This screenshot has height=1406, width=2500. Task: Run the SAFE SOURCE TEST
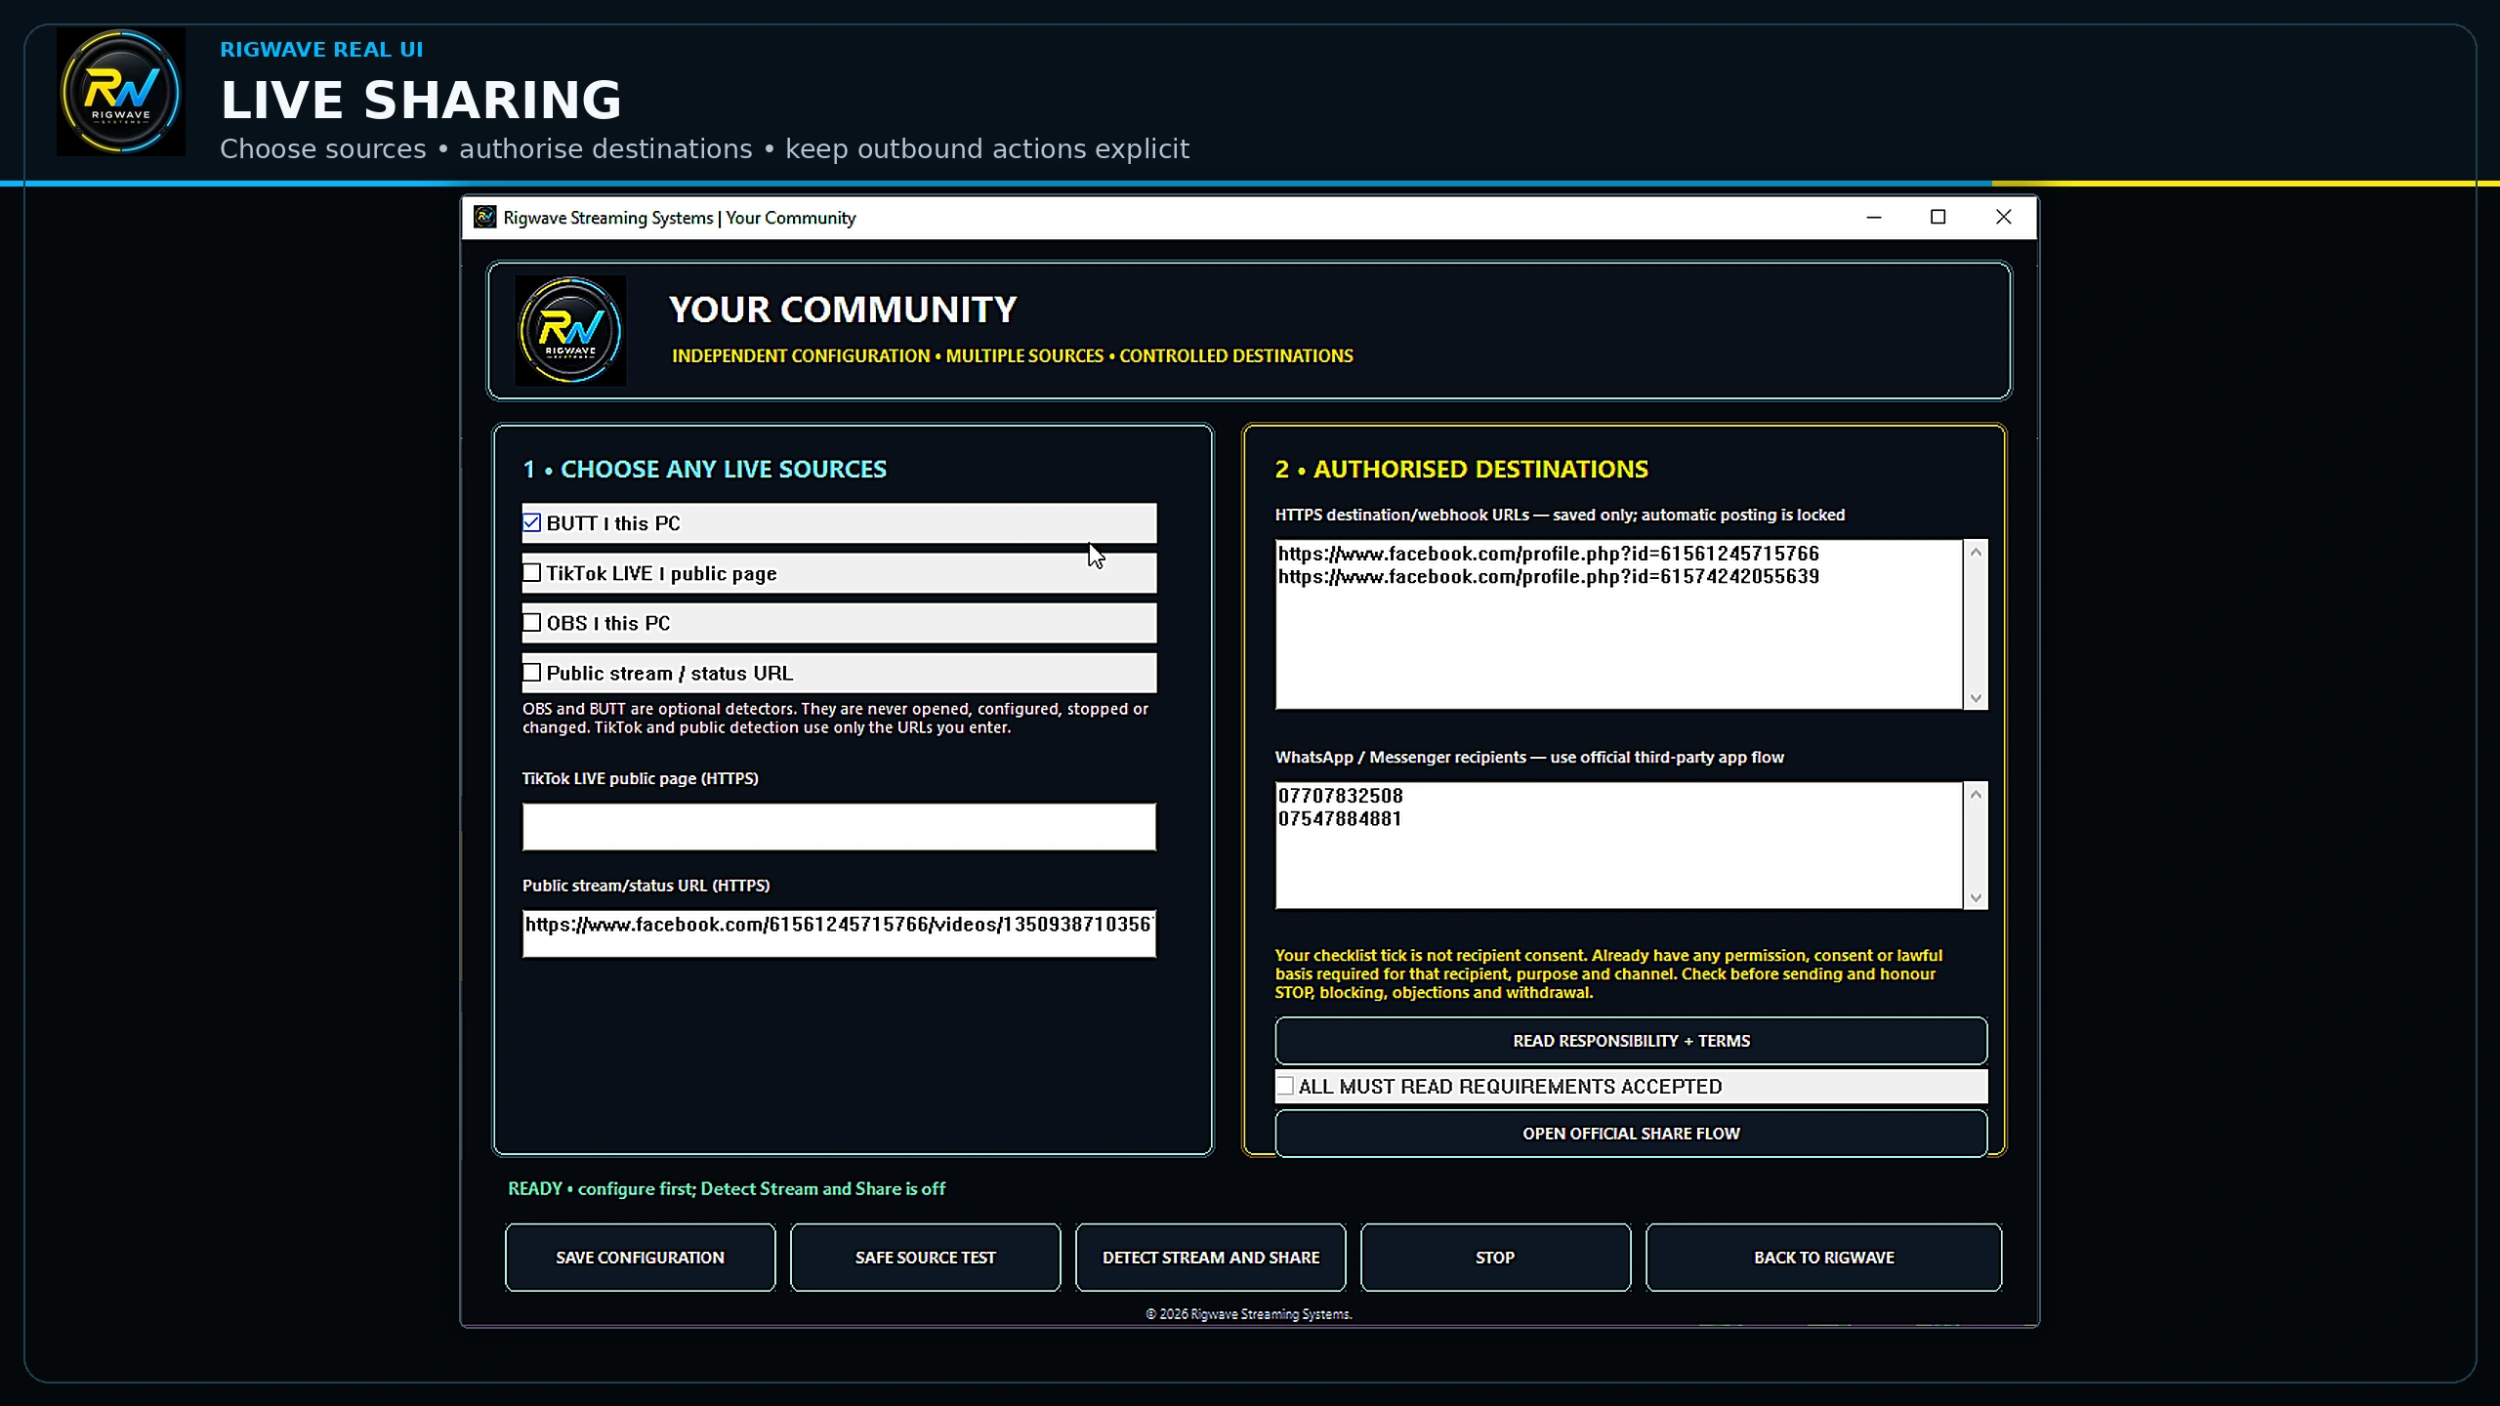point(925,1258)
